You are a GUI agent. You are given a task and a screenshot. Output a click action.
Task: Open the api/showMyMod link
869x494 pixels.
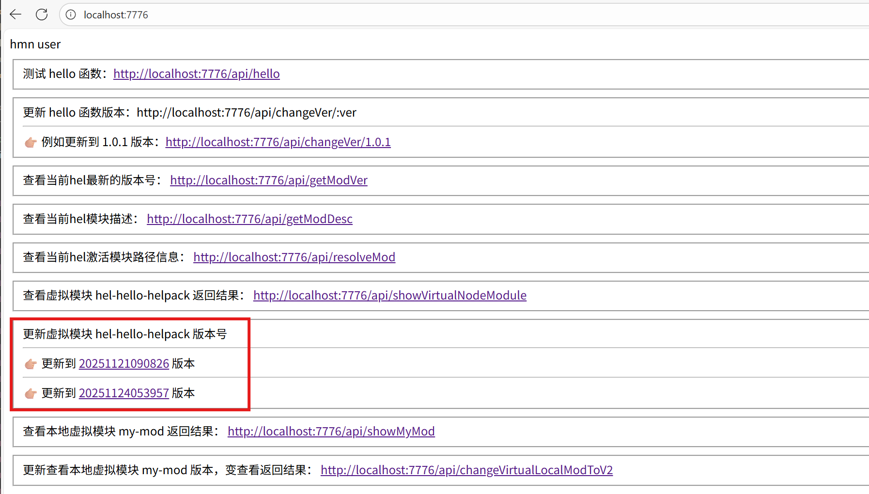331,431
